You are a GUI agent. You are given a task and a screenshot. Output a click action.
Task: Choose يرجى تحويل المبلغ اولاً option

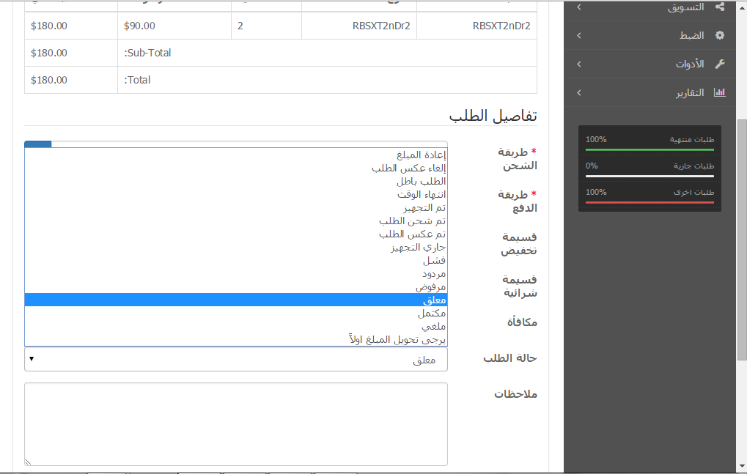point(236,339)
